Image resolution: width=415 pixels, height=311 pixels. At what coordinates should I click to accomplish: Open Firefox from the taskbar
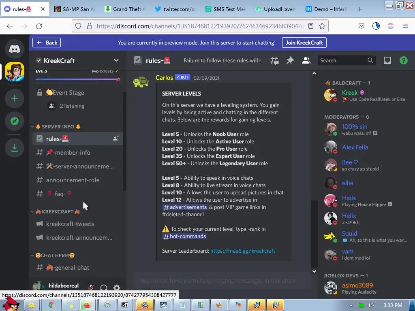click(x=88, y=305)
